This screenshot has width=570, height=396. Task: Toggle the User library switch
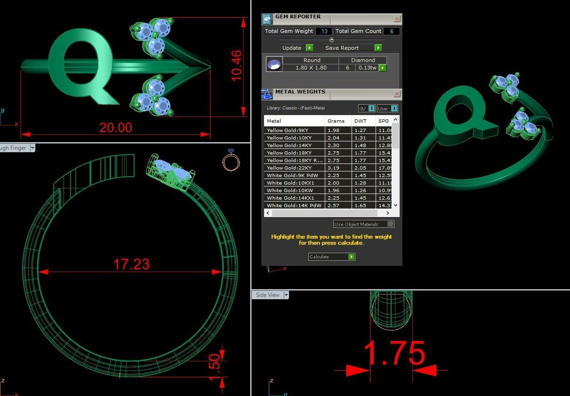click(x=394, y=109)
